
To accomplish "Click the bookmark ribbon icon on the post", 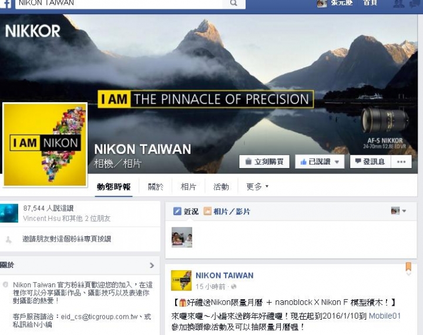I will (408, 267).
